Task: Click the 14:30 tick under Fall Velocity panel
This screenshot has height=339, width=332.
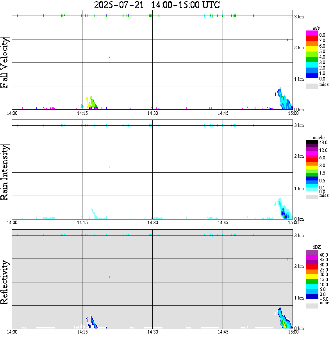Action: click(153, 113)
